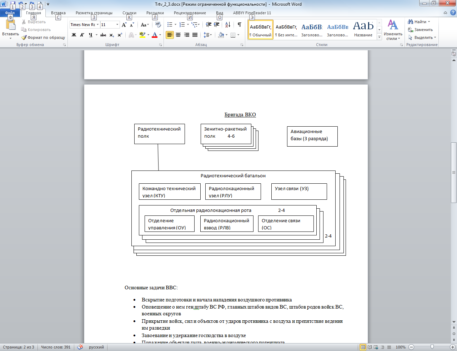Apply superscript formatting

(120, 35)
